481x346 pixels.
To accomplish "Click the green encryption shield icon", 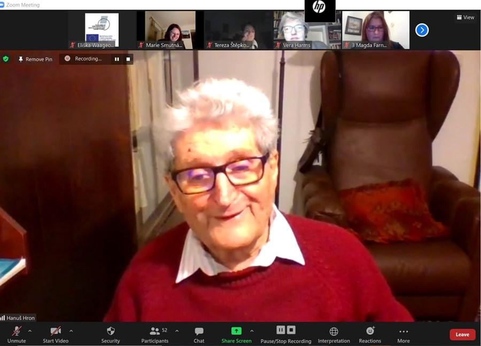I will 6,59.
